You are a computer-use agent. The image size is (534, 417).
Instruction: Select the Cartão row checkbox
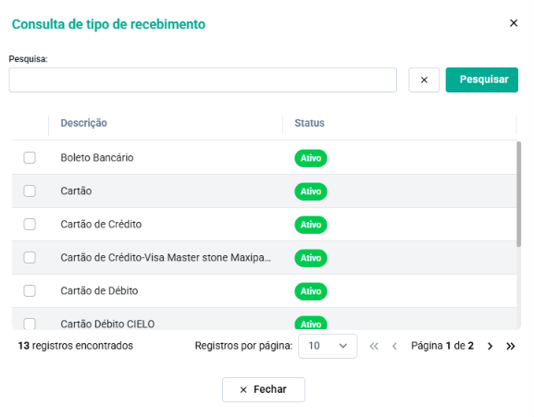click(x=30, y=191)
